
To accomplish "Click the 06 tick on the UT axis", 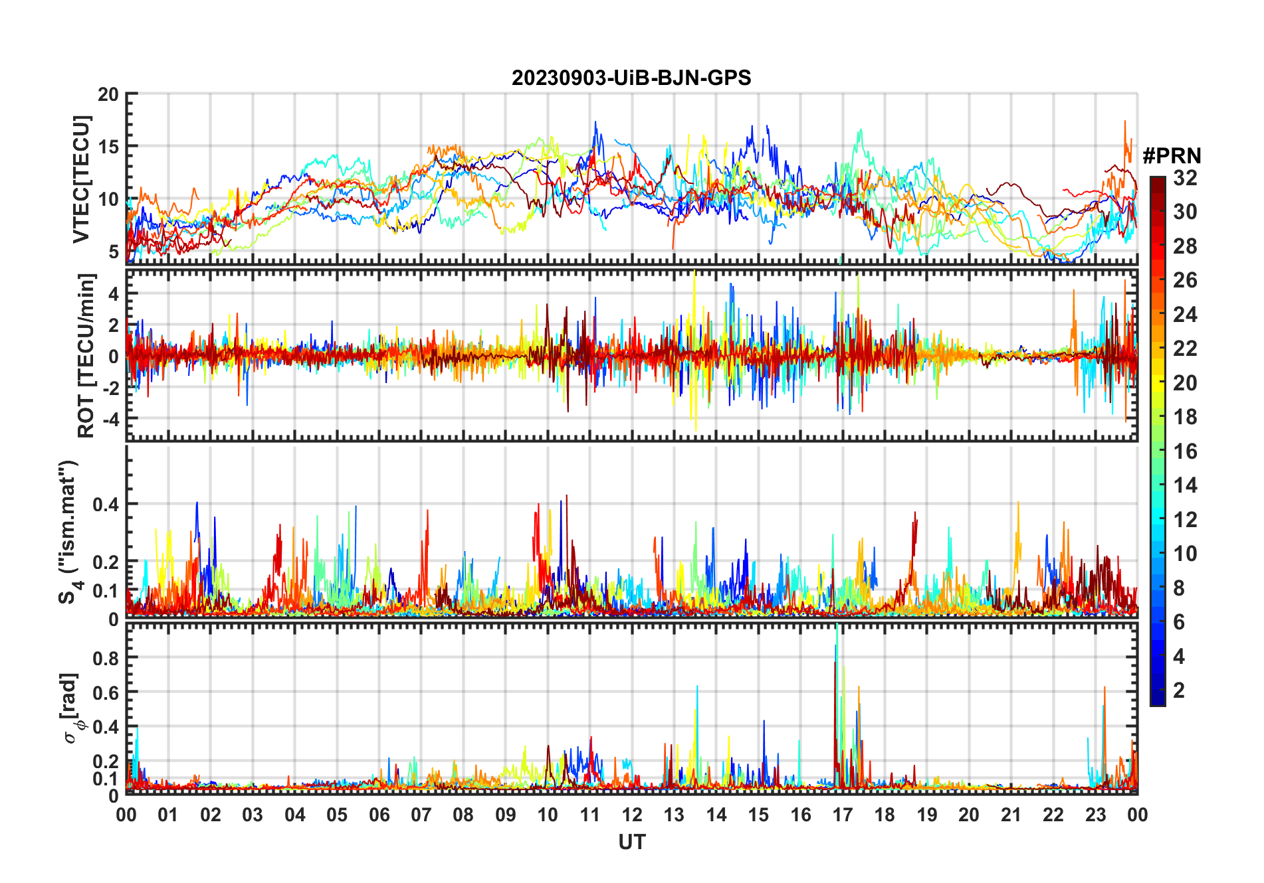I will pos(379,815).
